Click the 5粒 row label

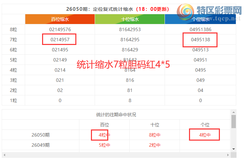(14, 60)
